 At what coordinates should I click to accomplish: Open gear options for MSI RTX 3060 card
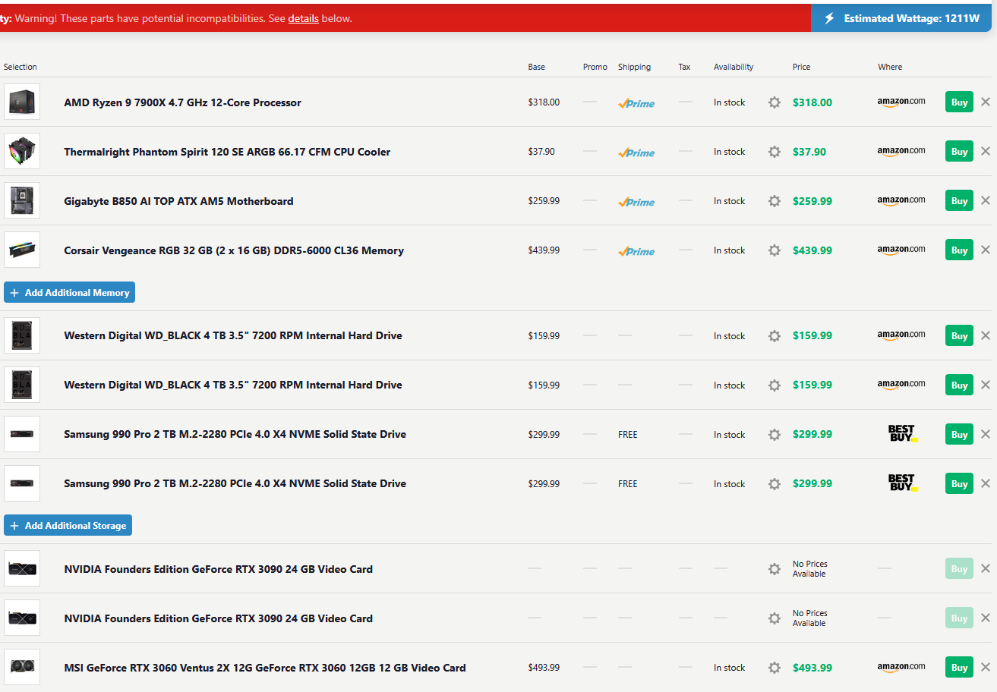(x=775, y=668)
